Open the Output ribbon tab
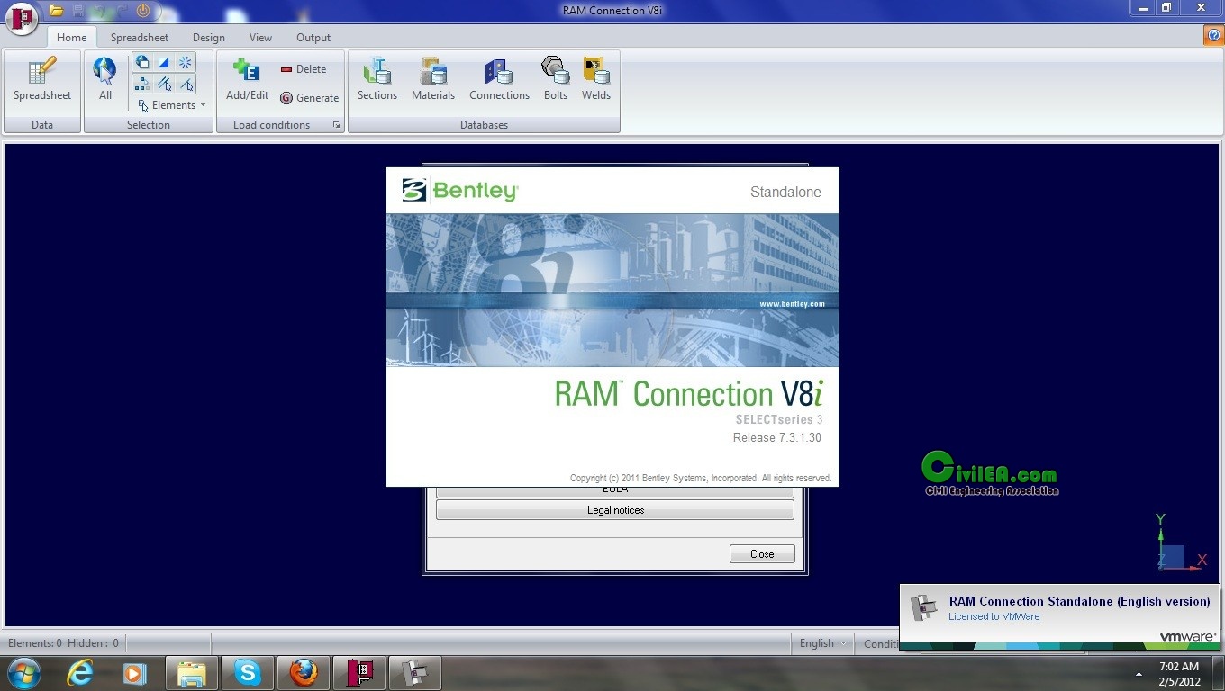This screenshot has width=1225, height=691. point(313,38)
